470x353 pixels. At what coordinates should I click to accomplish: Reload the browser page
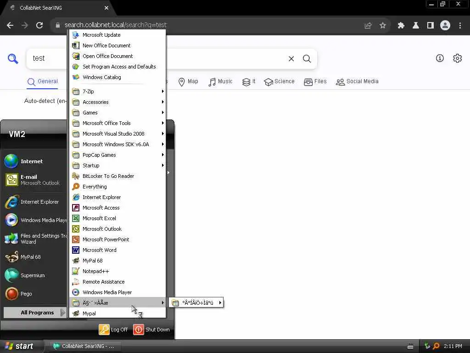click(x=39, y=25)
